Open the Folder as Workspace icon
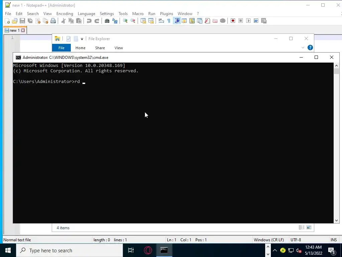The width and height of the screenshot is (342, 257). pos(215,21)
